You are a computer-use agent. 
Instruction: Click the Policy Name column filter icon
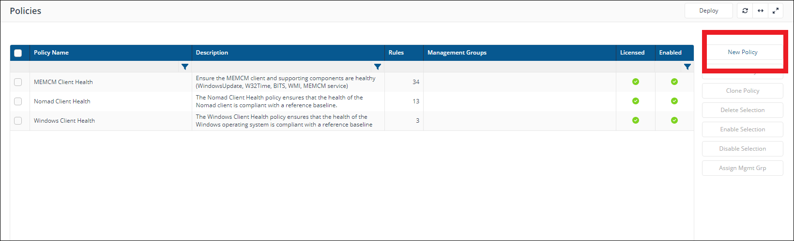pyautogui.click(x=184, y=67)
